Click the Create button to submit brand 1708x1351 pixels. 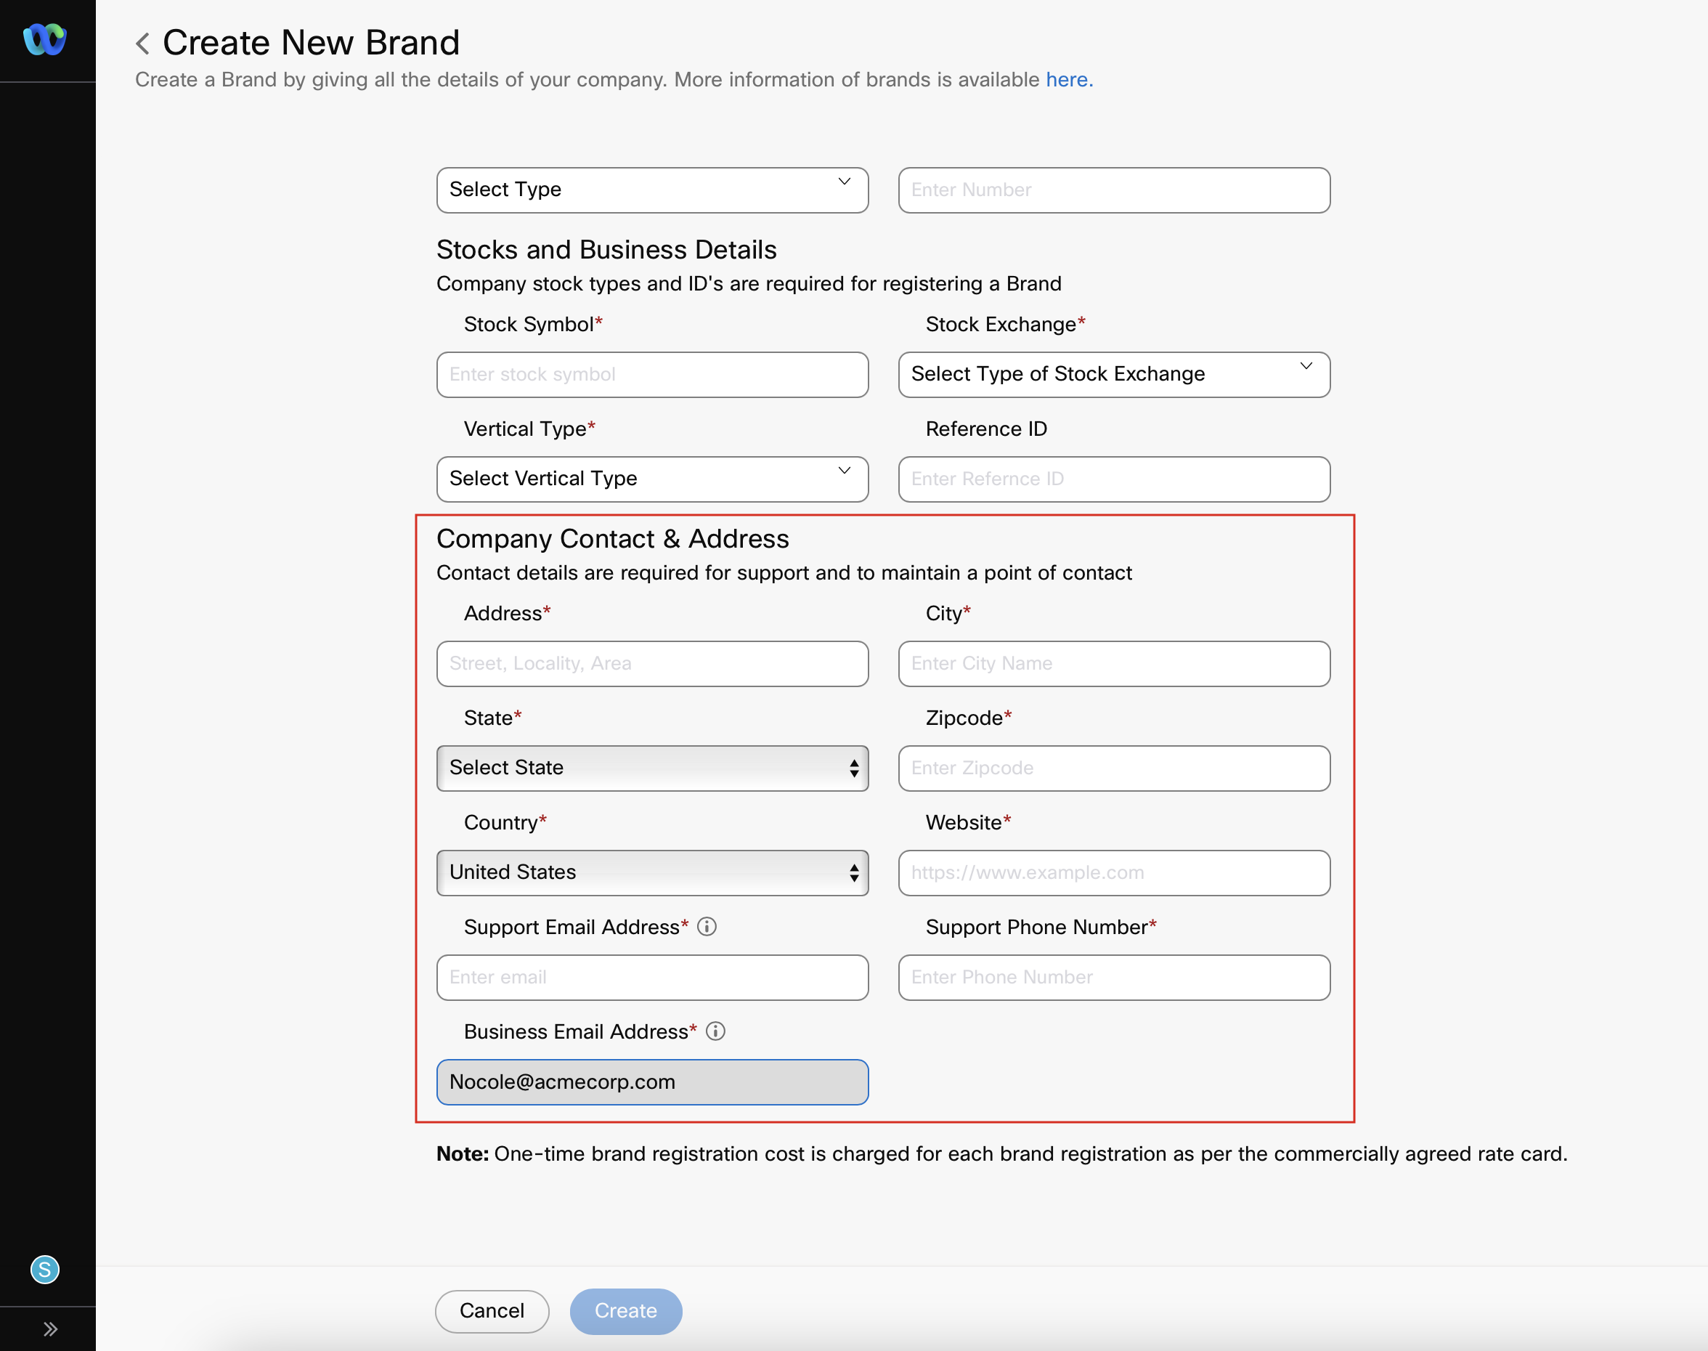[x=625, y=1311]
